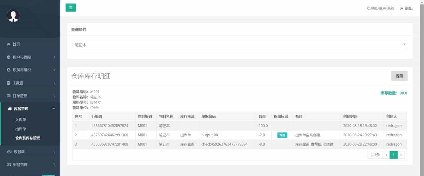The height and width of the screenshot is (176, 424).
Task: Open the 入库单 submenu item
Action: click(21, 120)
